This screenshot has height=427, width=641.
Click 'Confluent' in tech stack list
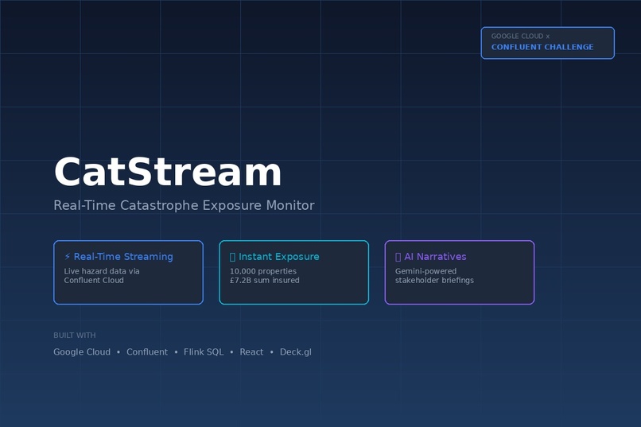(147, 351)
